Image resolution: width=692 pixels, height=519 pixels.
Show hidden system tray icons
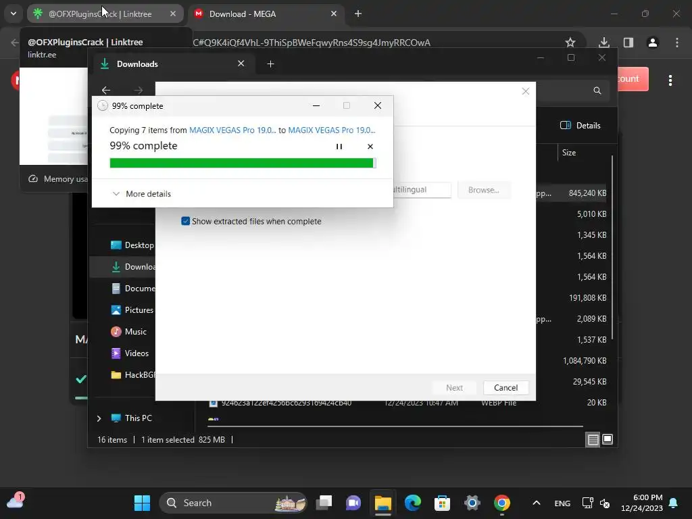click(536, 503)
